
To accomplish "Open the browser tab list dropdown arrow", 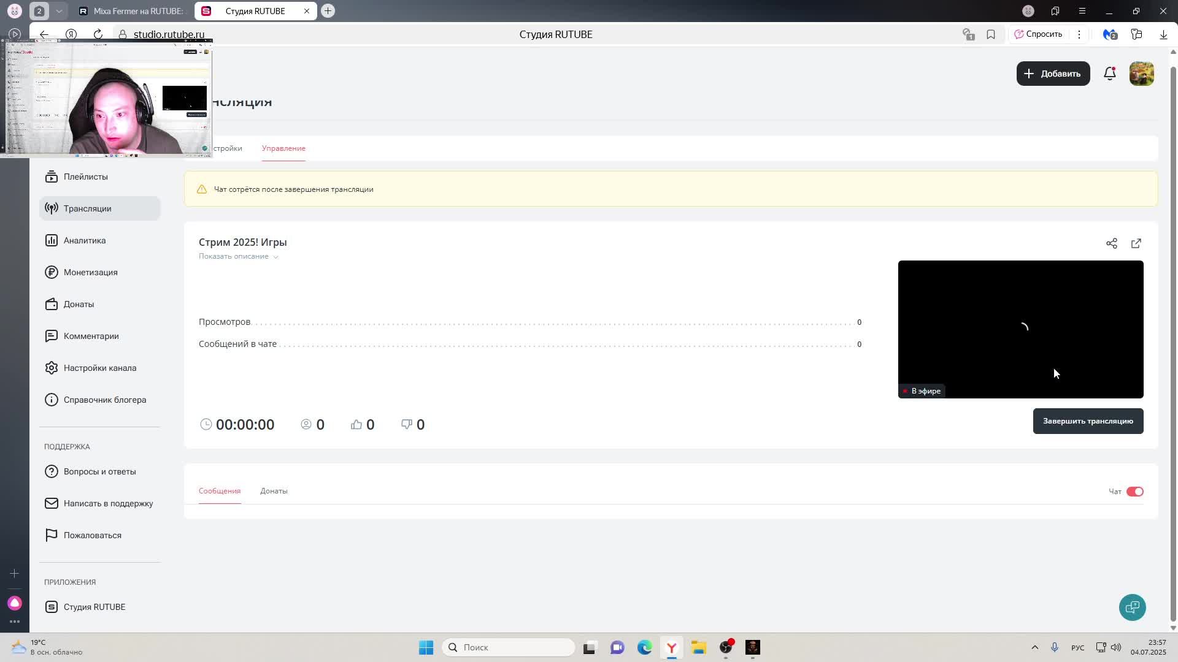I will (59, 11).
